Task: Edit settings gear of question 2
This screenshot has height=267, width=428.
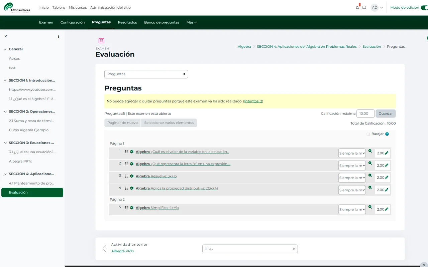Action: (x=132, y=164)
